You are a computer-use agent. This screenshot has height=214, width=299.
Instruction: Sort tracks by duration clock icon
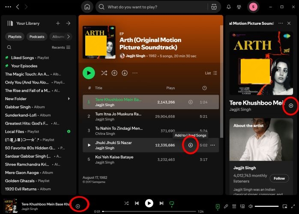(x=204, y=88)
